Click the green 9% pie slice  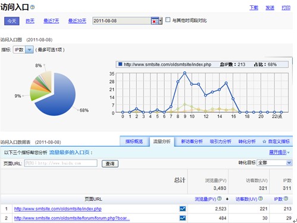click(x=37, y=94)
